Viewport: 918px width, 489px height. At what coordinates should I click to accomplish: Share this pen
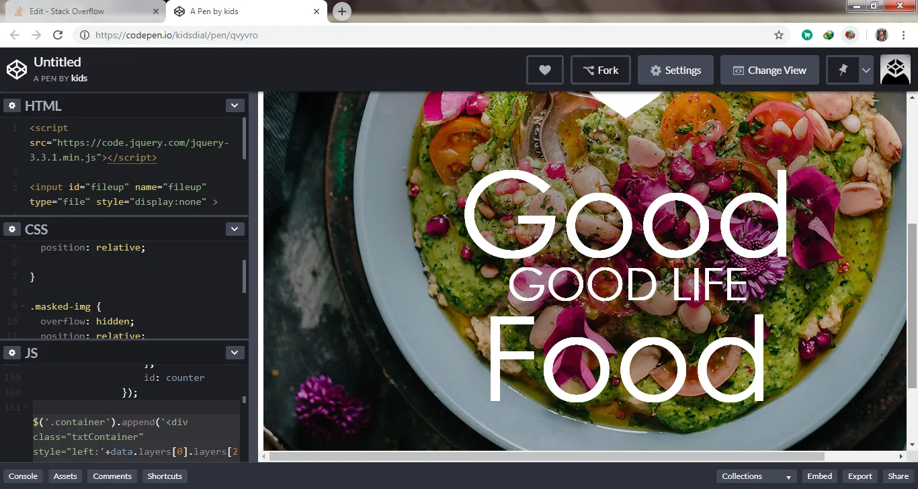[899, 476]
